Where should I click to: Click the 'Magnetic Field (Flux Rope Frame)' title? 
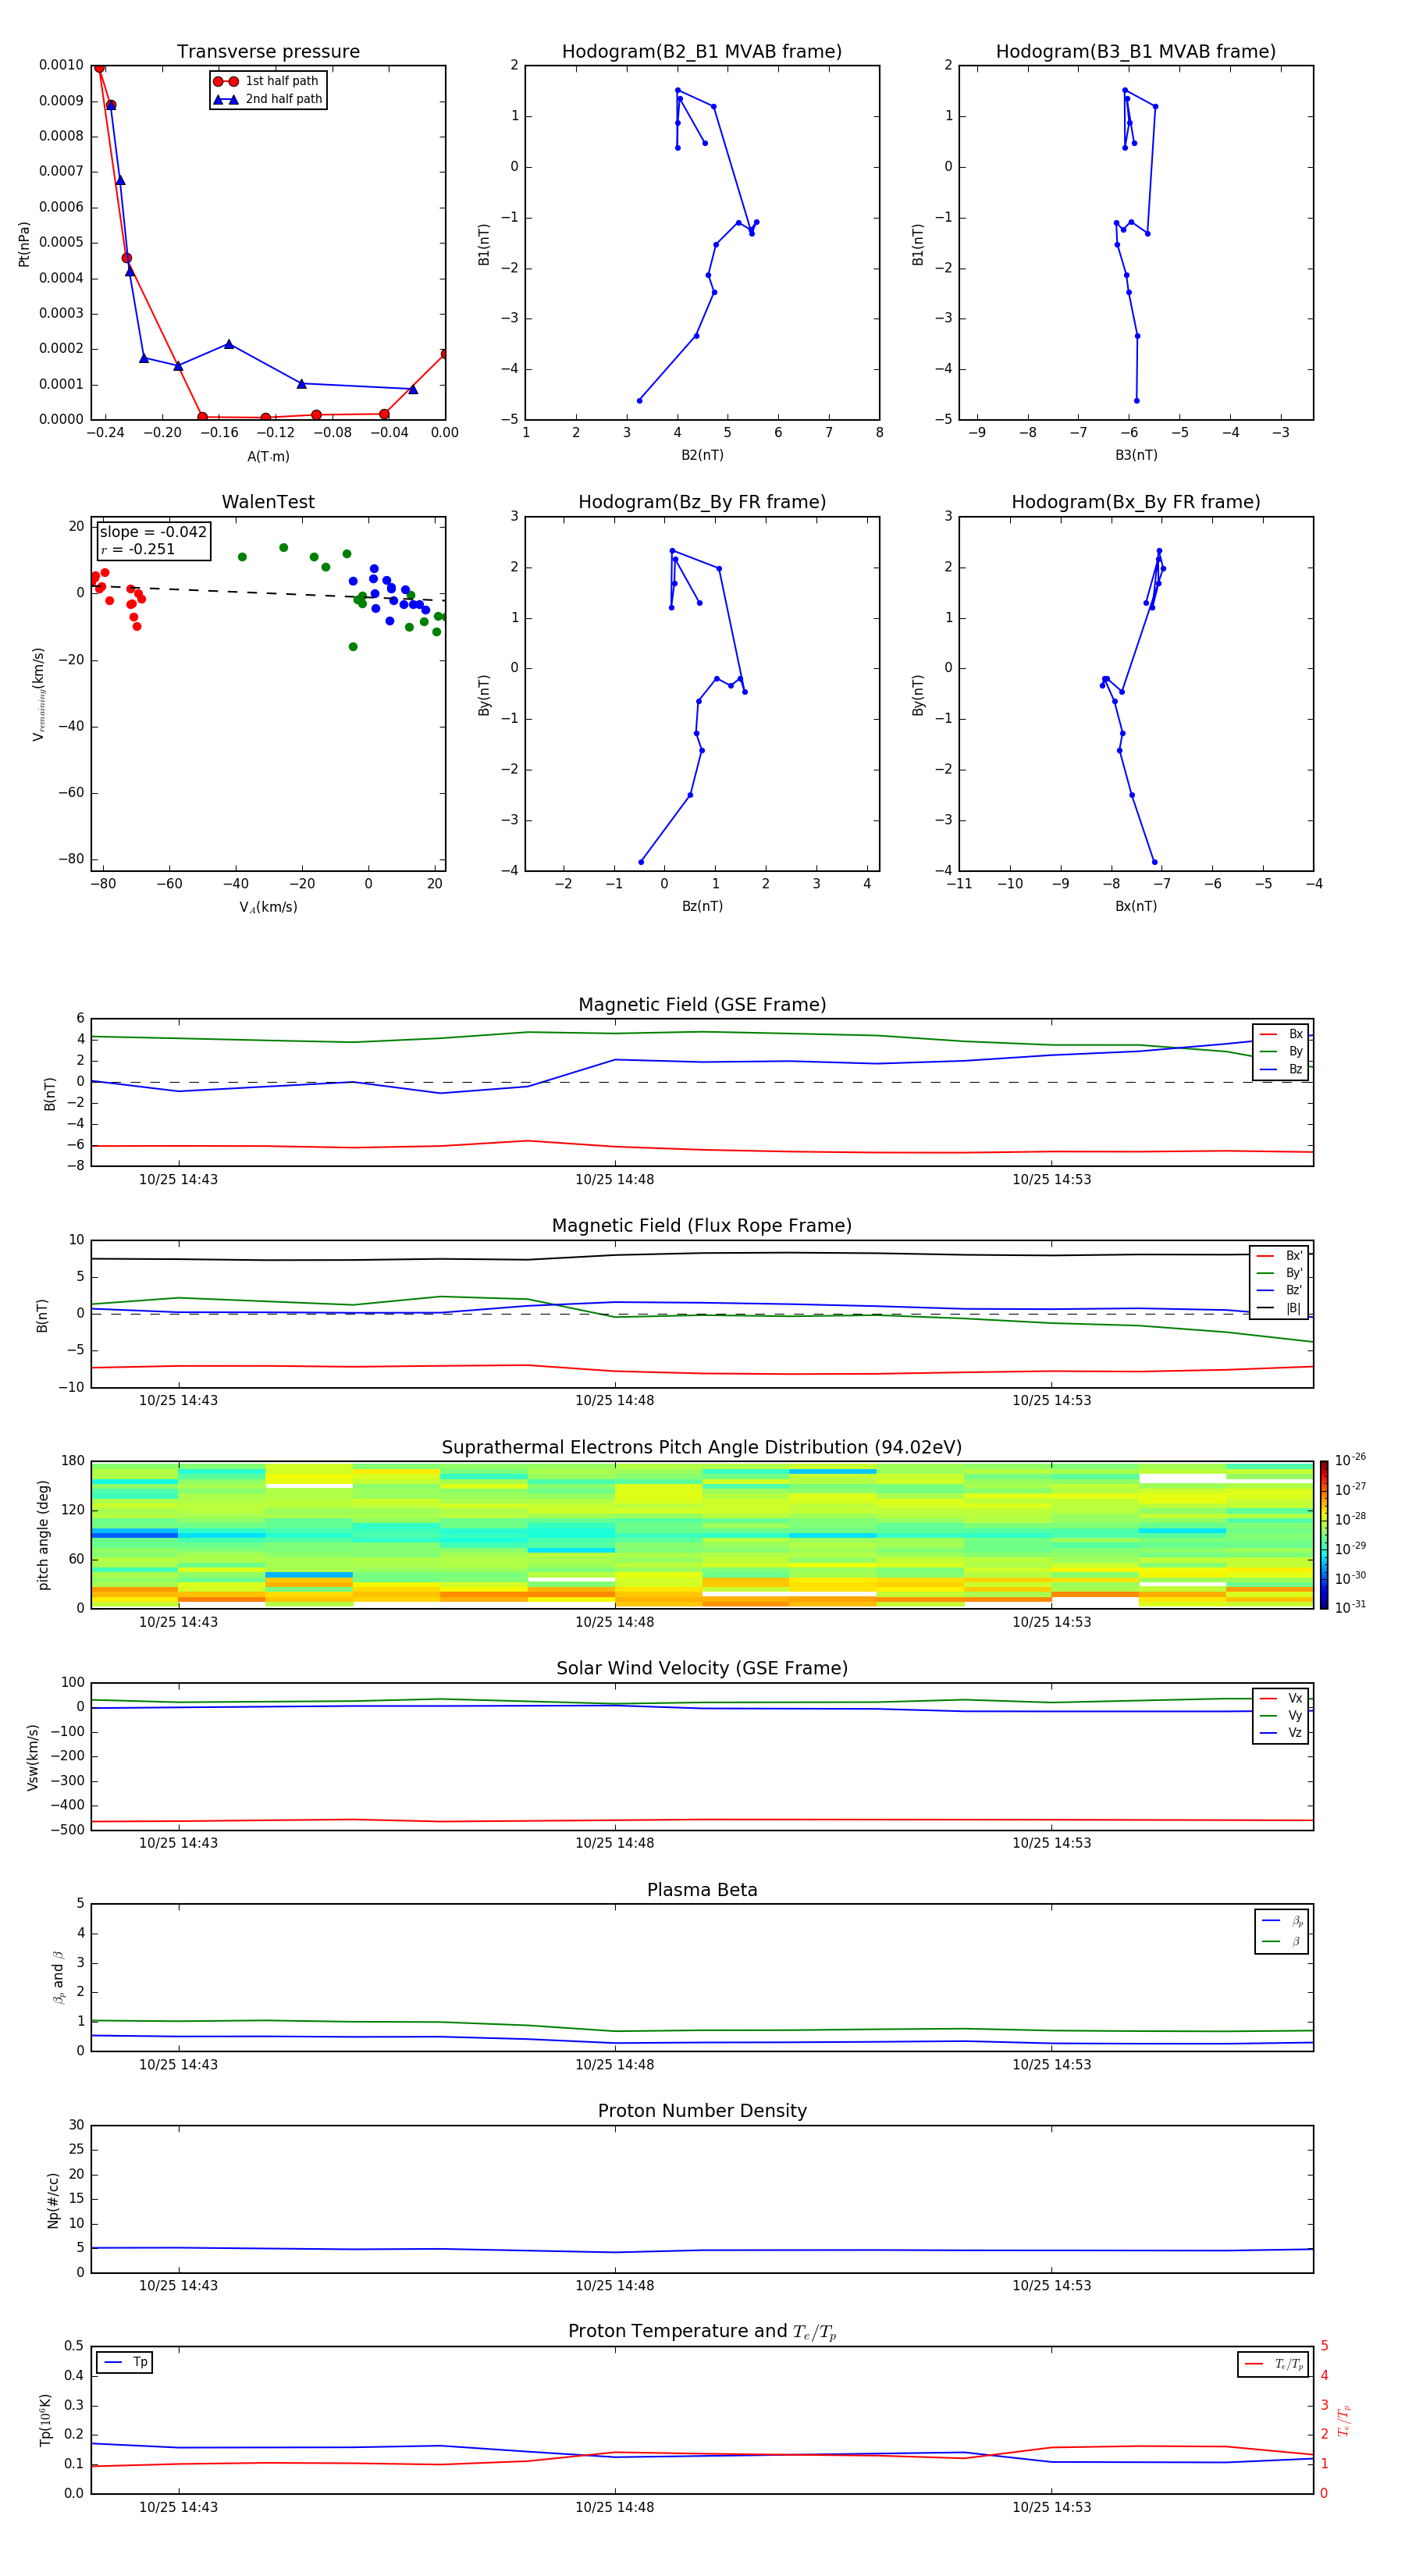click(x=702, y=1226)
